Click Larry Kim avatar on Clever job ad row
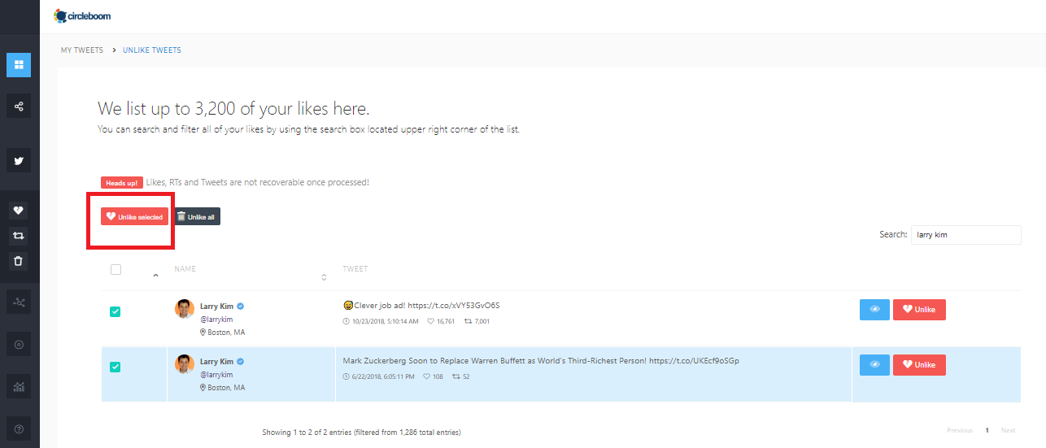This screenshot has width=1046, height=448. [185, 308]
